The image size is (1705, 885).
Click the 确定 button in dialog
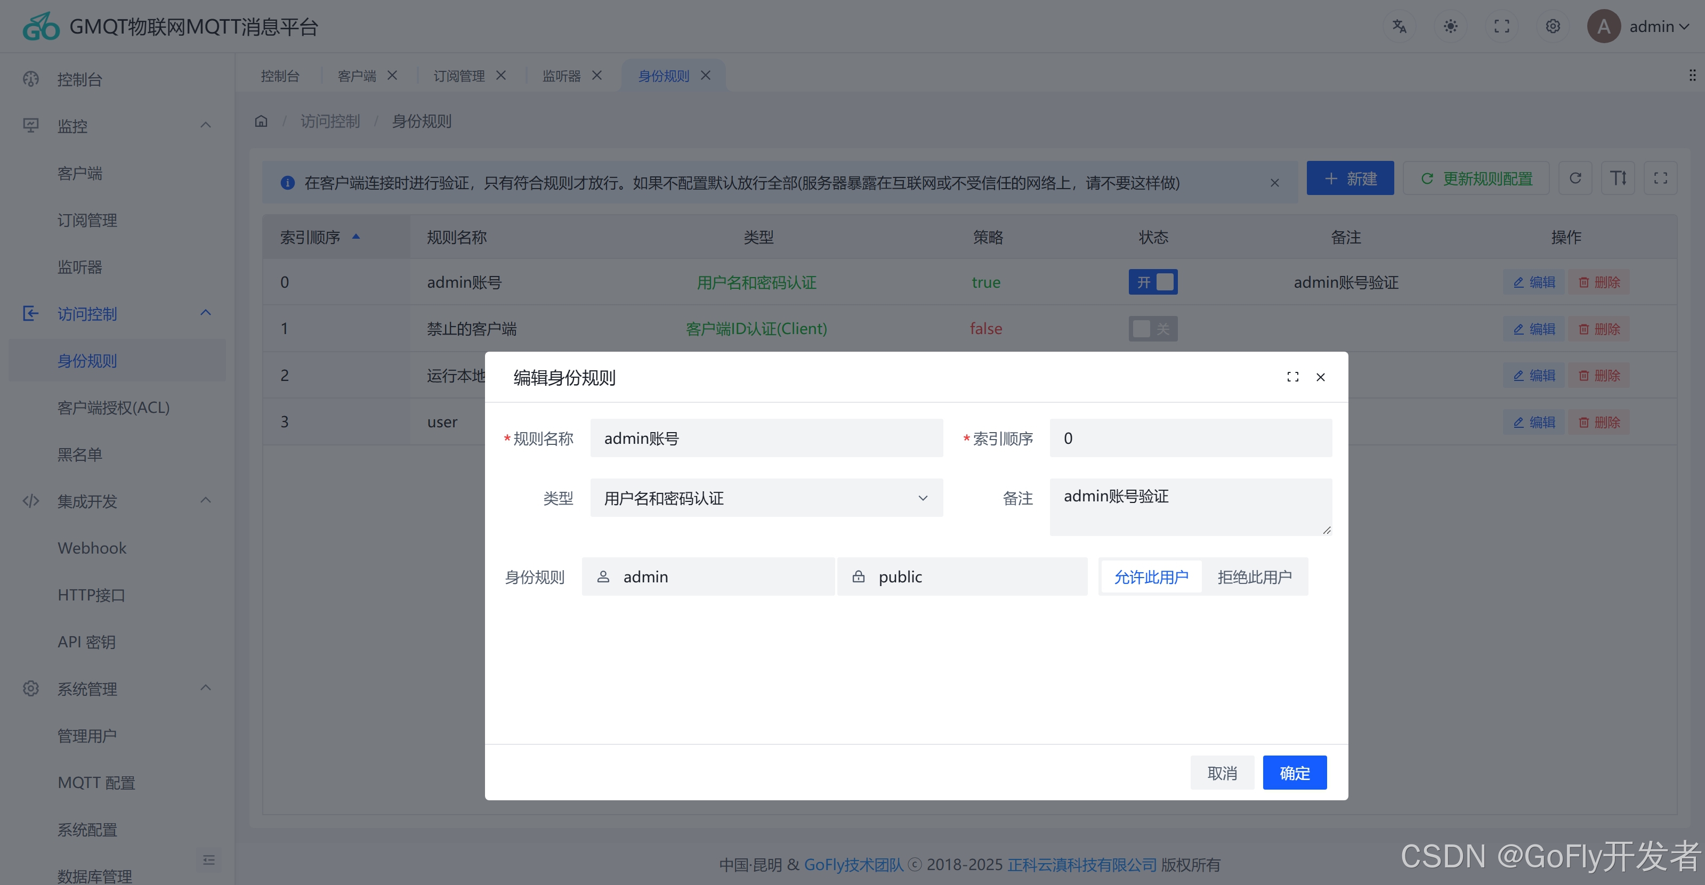click(1294, 773)
